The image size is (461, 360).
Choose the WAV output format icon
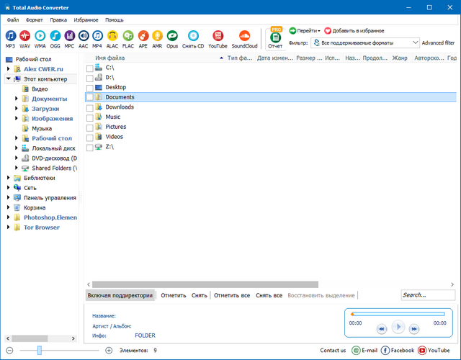[25, 36]
